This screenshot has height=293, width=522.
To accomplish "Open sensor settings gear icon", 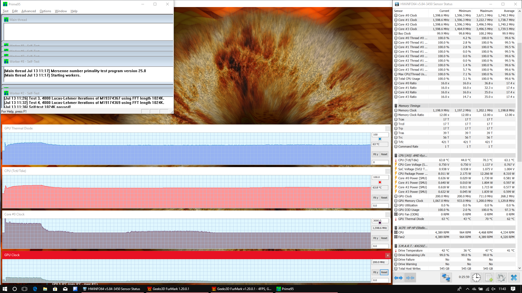I will click(501, 278).
